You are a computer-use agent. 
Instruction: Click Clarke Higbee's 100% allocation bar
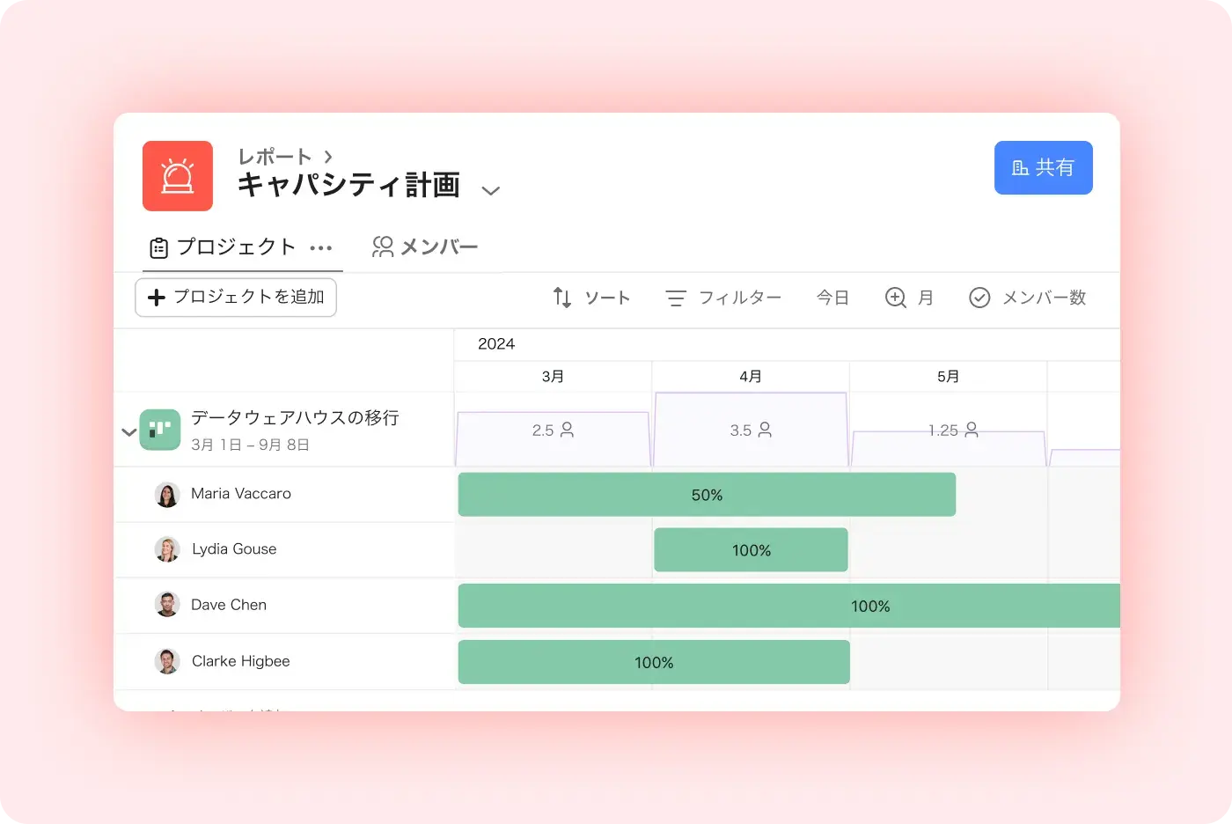tap(654, 662)
